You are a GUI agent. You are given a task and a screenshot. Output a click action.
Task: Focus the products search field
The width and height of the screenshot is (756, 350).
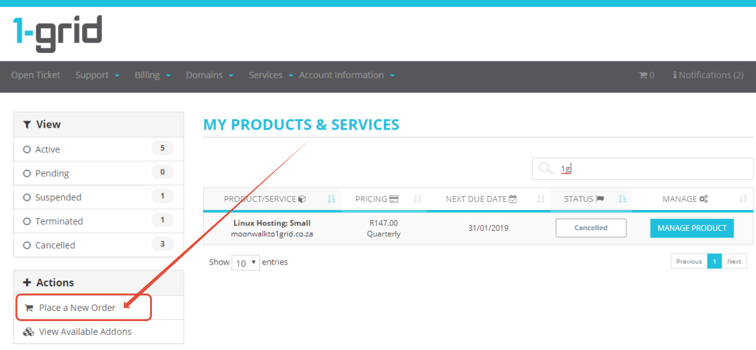642,168
